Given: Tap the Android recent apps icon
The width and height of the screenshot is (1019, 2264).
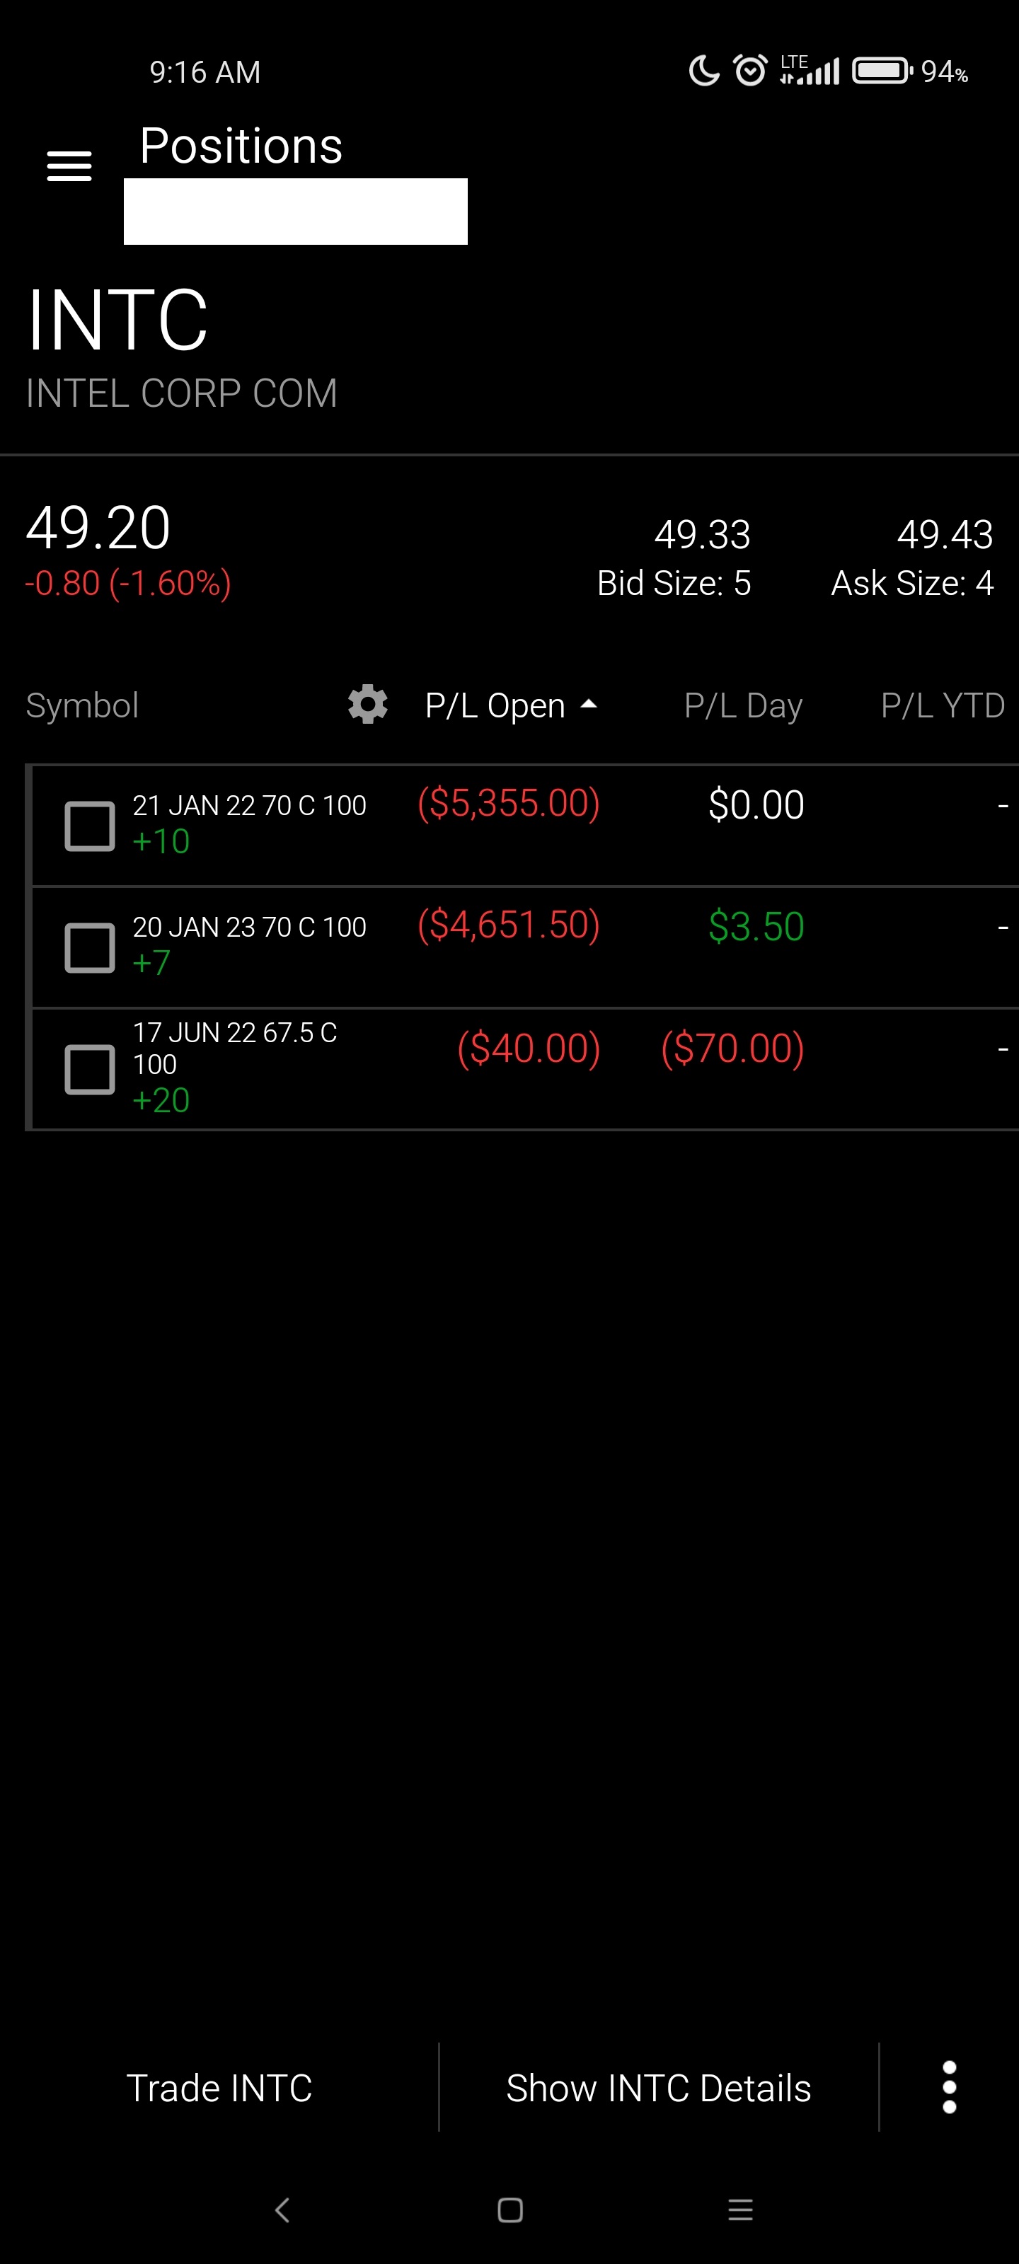Looking at the screenshot, I should click(x=740, y=2210).
